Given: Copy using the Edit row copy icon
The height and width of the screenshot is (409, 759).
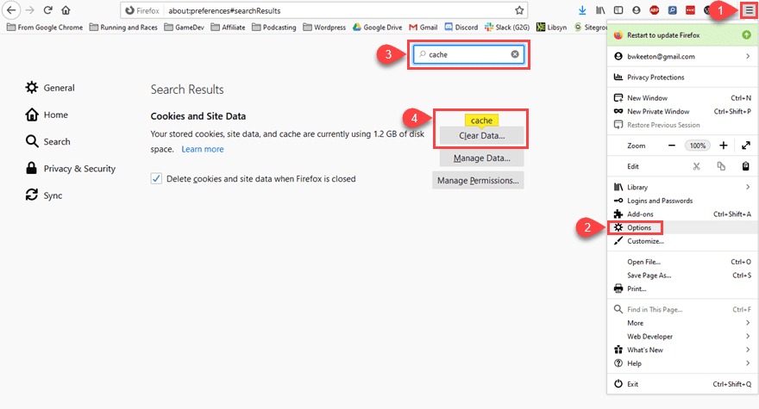Looking at the screenshot, I should click(721, 166).
